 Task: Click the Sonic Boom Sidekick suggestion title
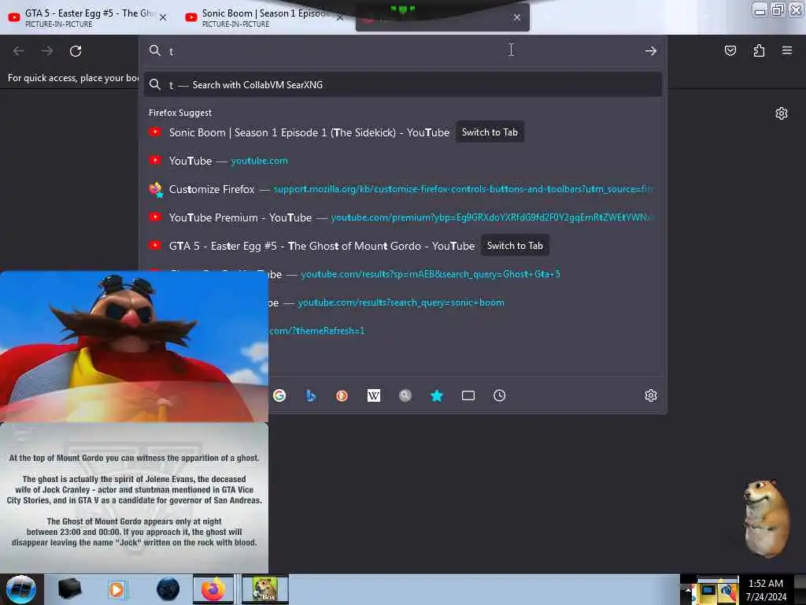pyautogui.click(x=309, y=132)
